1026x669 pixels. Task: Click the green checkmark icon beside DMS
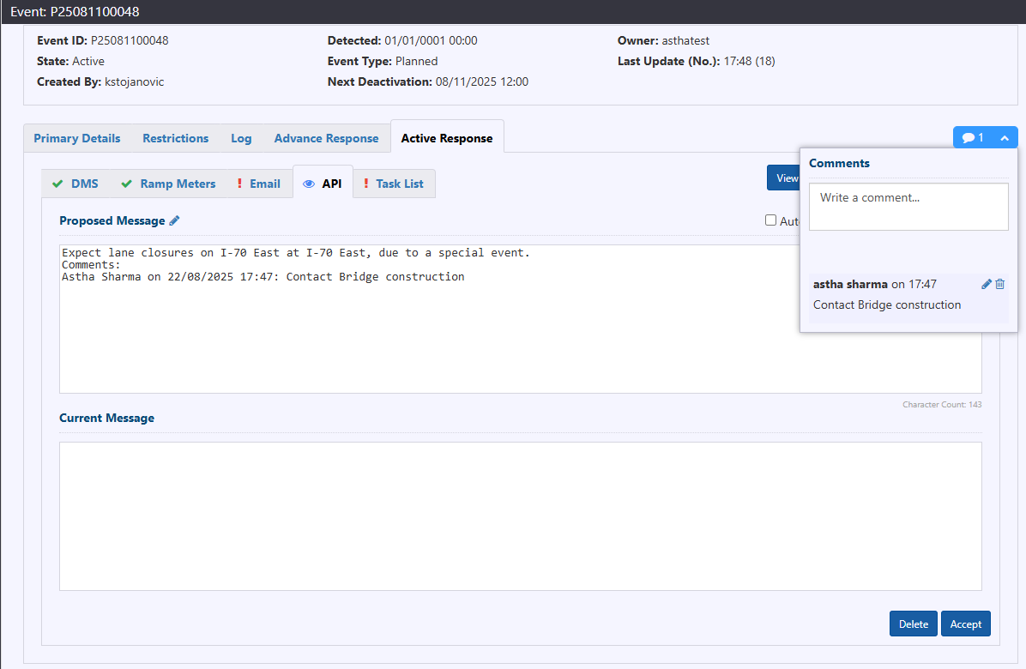pos(57,184)
